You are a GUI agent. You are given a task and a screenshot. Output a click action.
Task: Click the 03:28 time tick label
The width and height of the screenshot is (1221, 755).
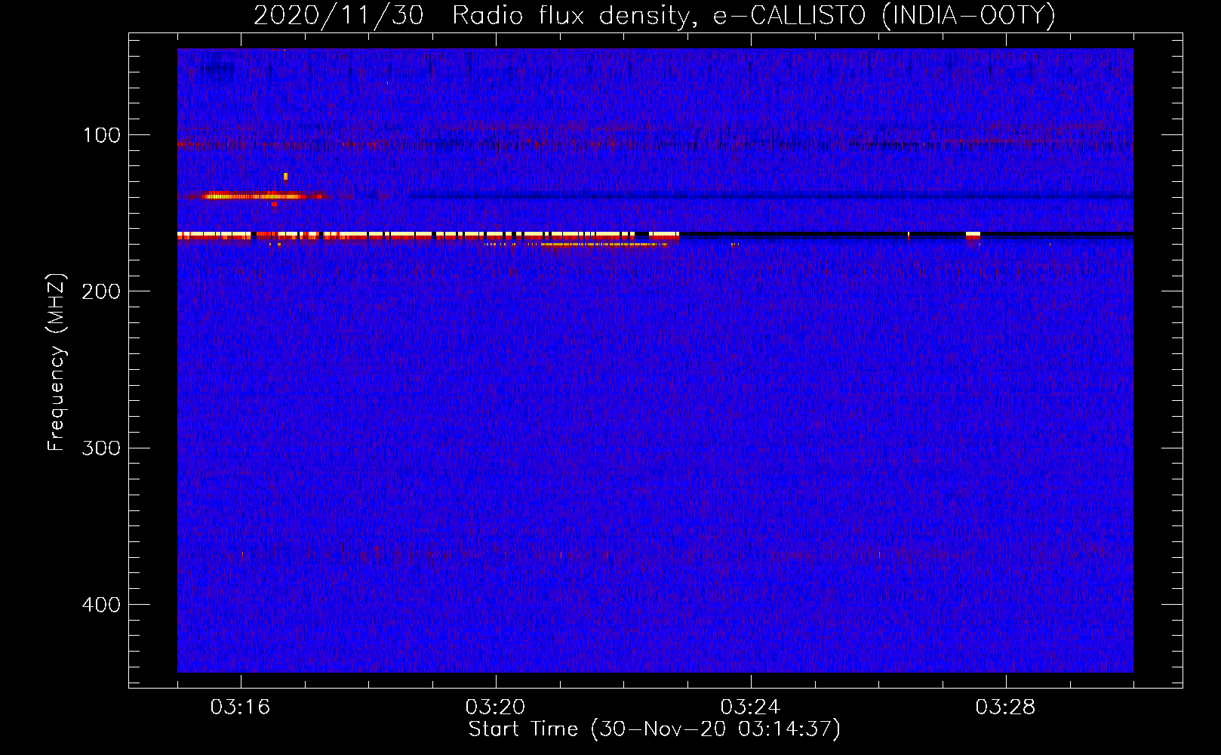click(x=1005, y=707)
